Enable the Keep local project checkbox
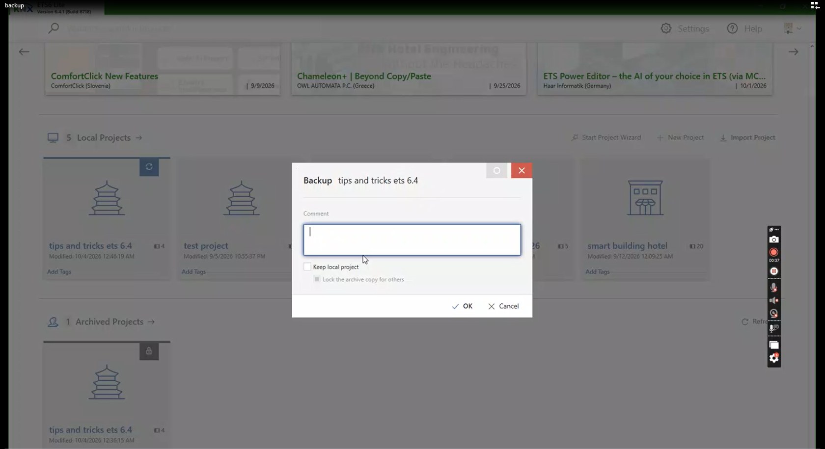Screen dimensions: 825x449 coord(307,266)
